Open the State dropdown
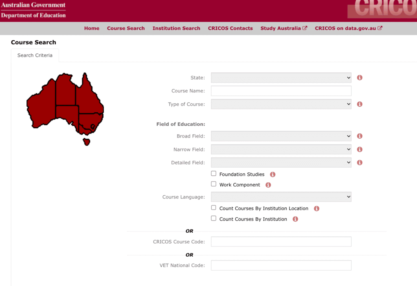 point(281,78)
